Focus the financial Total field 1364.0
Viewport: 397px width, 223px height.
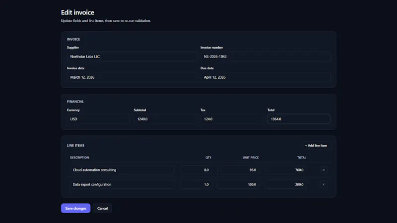click(x=299, y=119)
